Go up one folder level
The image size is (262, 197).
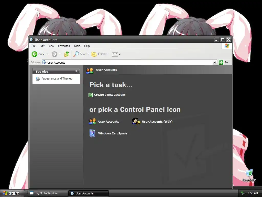click(x=67, y=54)
